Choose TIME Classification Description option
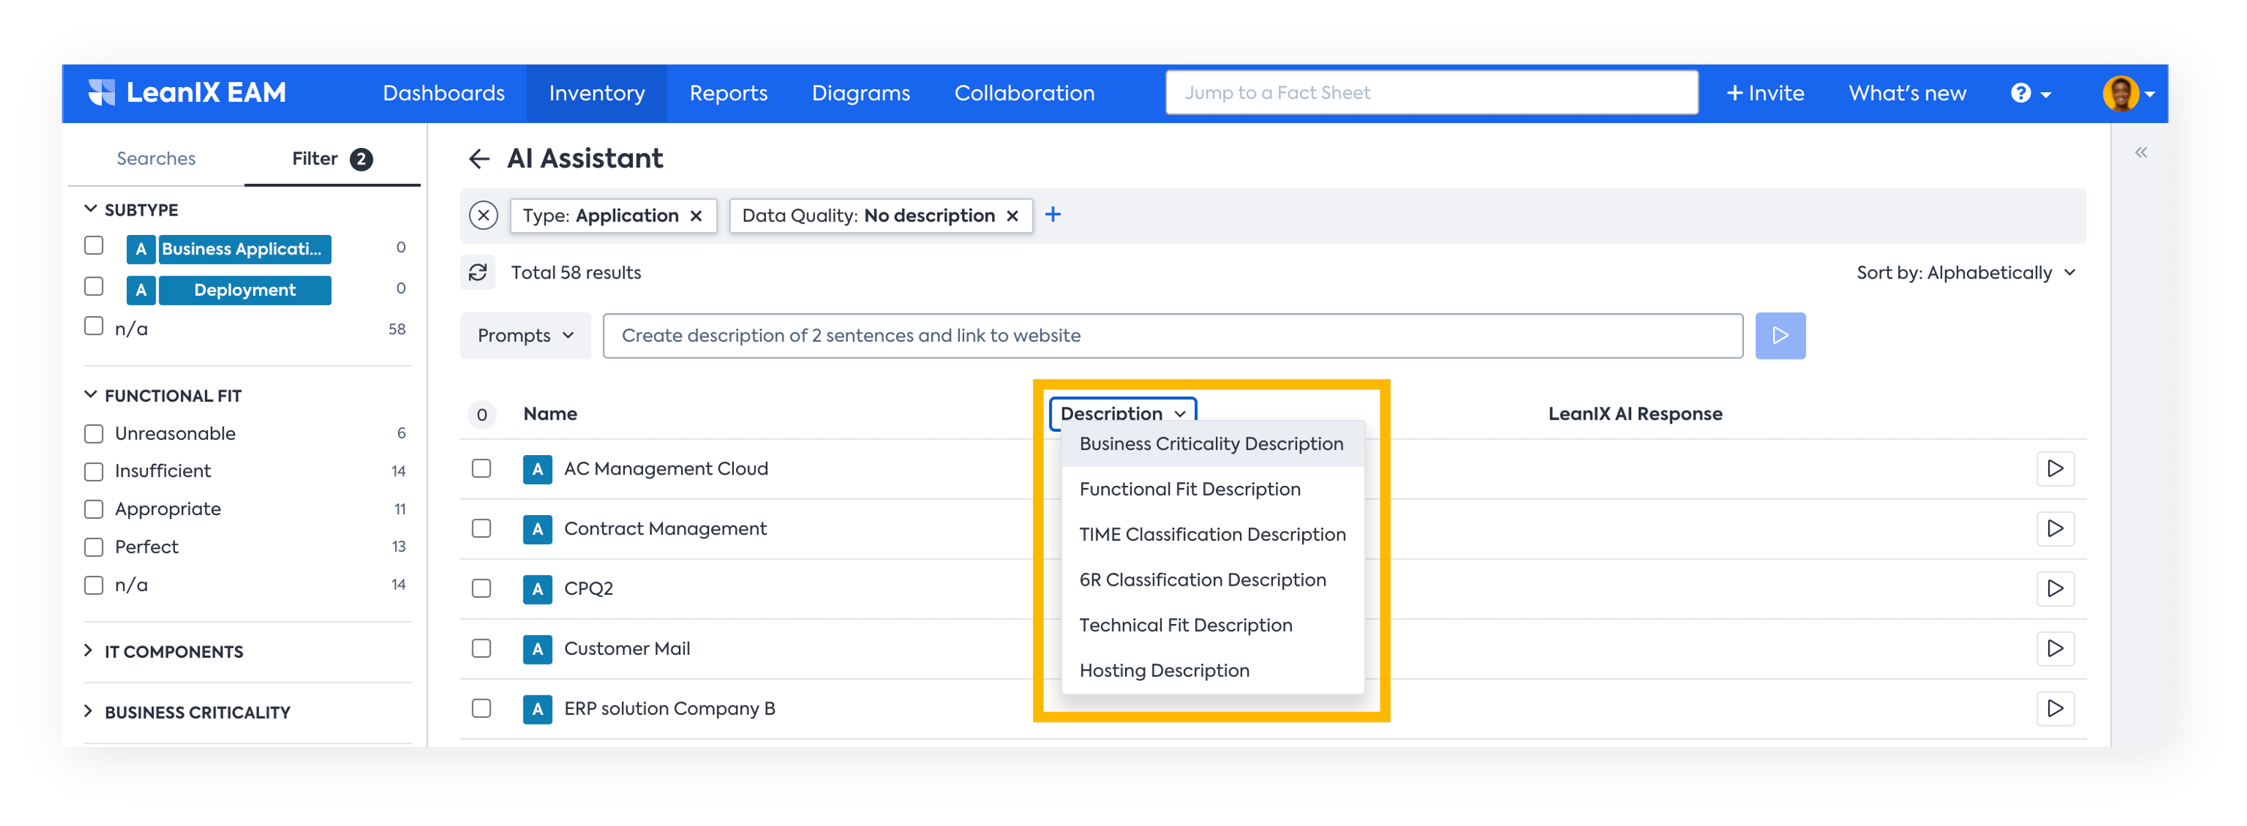The image size is (2247, 826). click(x=1211, y=535)
